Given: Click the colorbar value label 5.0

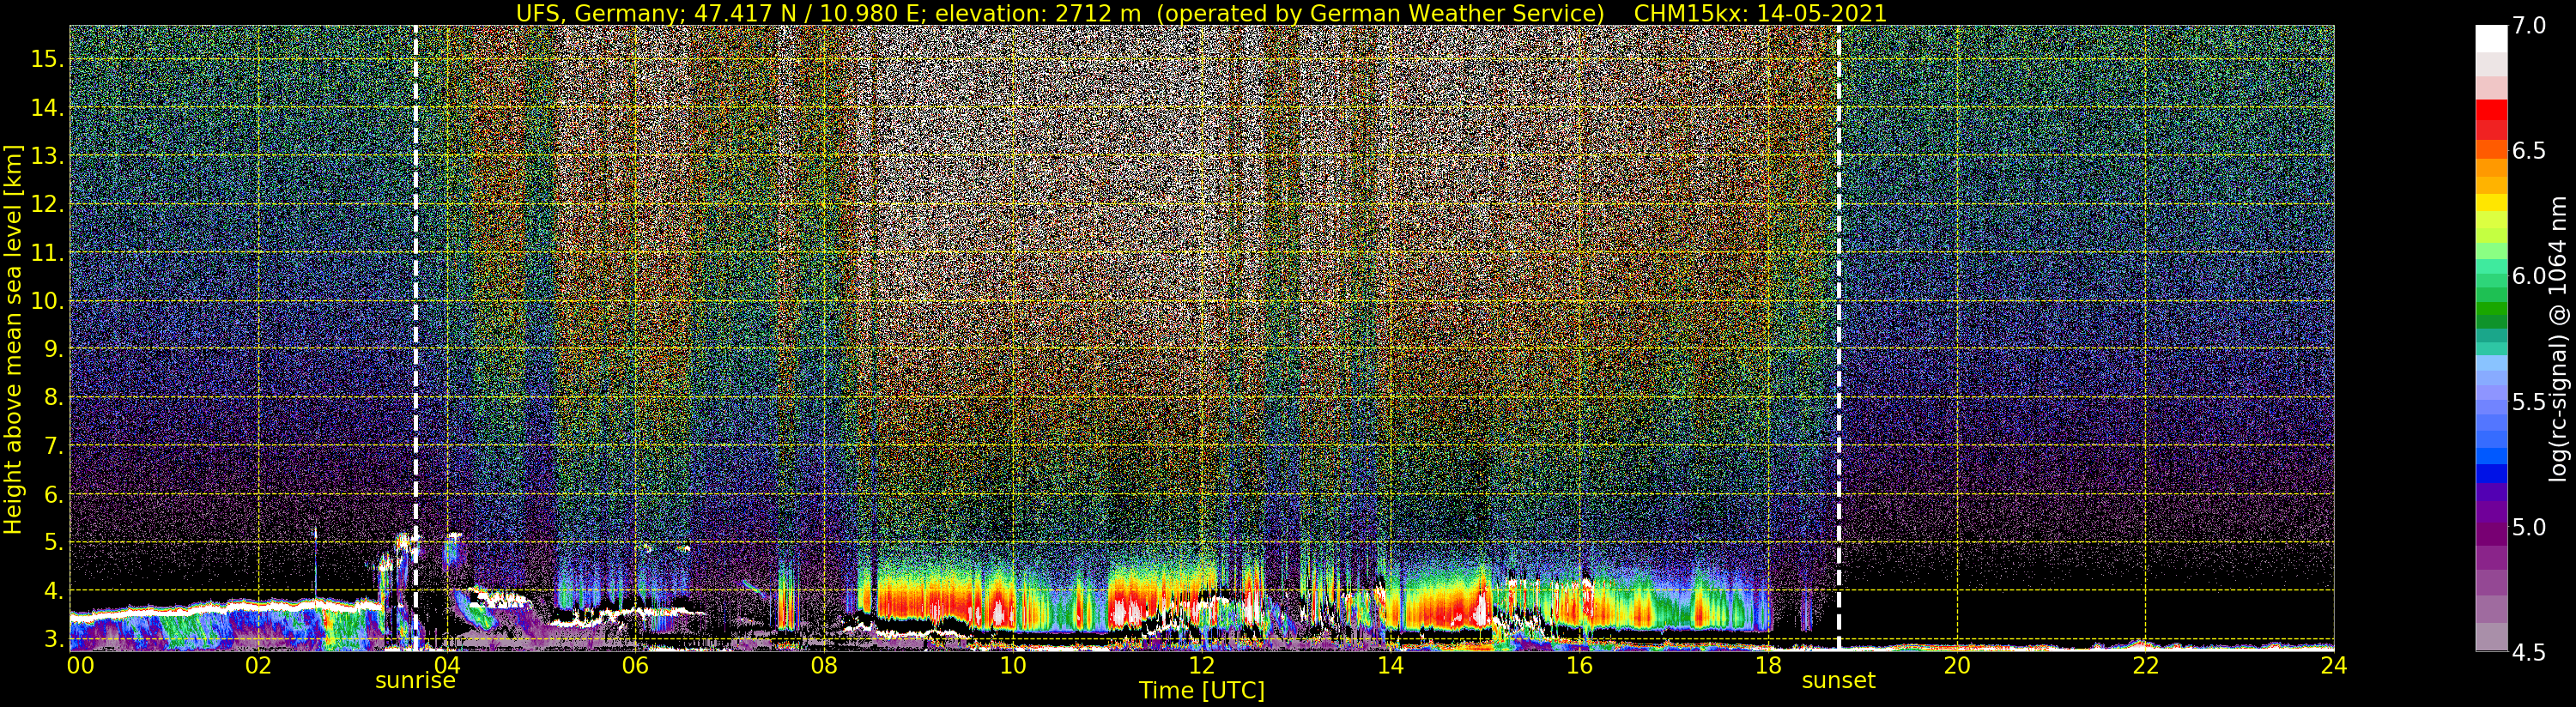Looking at the screenshot, I should pos(2530,527).
